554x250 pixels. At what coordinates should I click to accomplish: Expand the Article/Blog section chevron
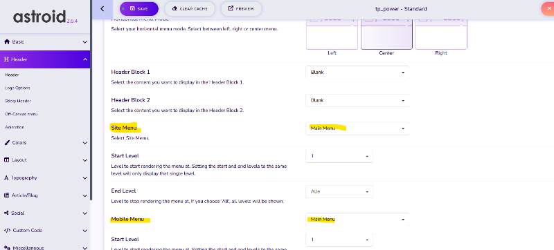click(x=84, y=195)
